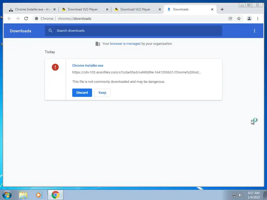267x200 pixels.
Task: Go back with the browser back arrow
Action: pos(9,18)
